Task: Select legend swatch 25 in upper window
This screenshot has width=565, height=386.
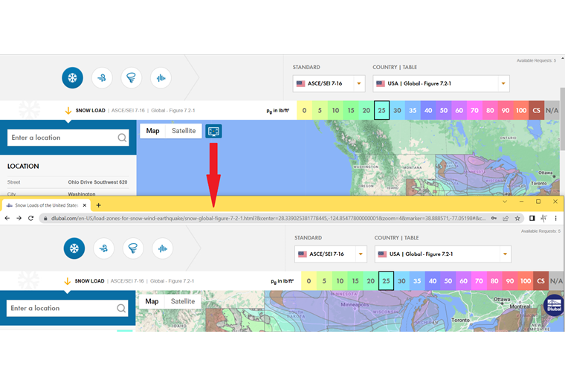Action: pyautogui.click(x=381, y=111)
